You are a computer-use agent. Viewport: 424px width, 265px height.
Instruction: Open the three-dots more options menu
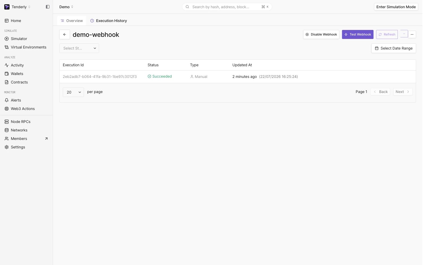coord(412,34)
